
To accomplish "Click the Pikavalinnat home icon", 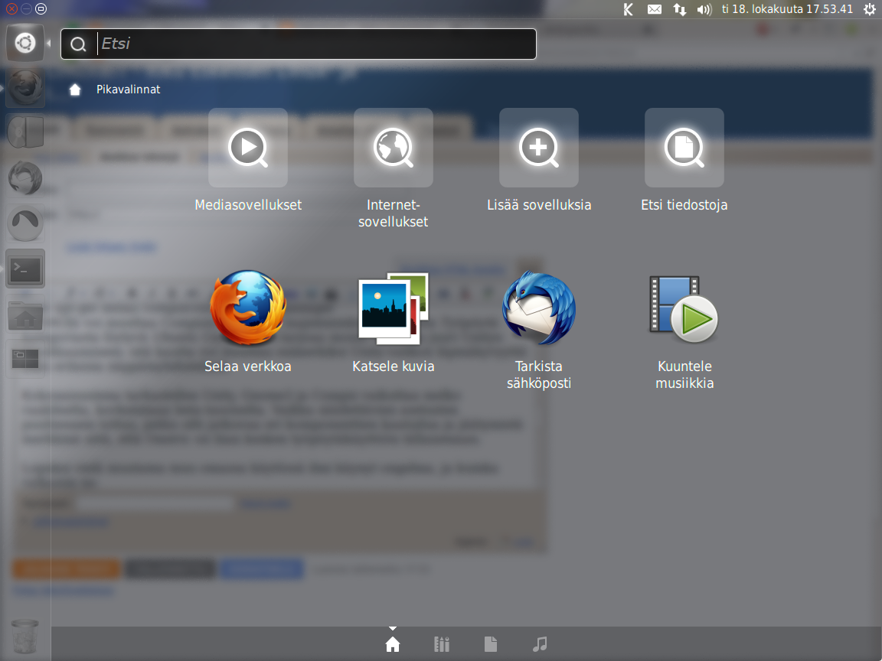I will click(75, 90).
